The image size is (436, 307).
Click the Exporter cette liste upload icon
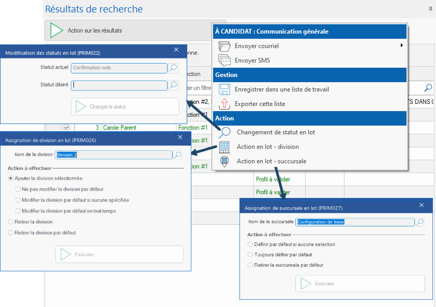click(x=224, y=104)
